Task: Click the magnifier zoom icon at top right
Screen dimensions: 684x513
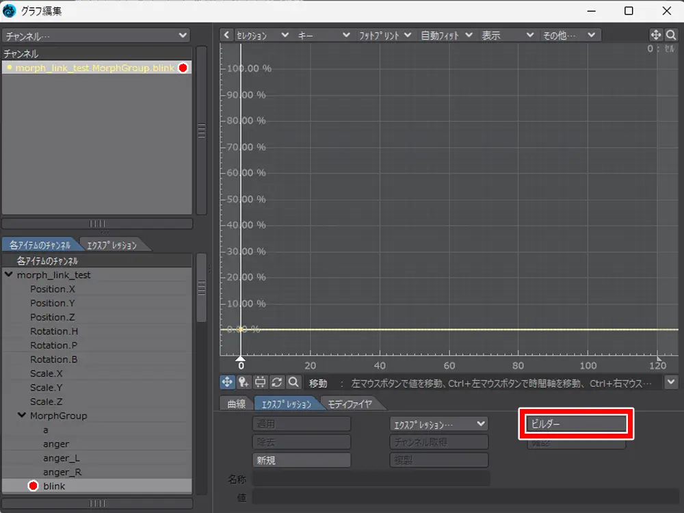Action: 671,35
